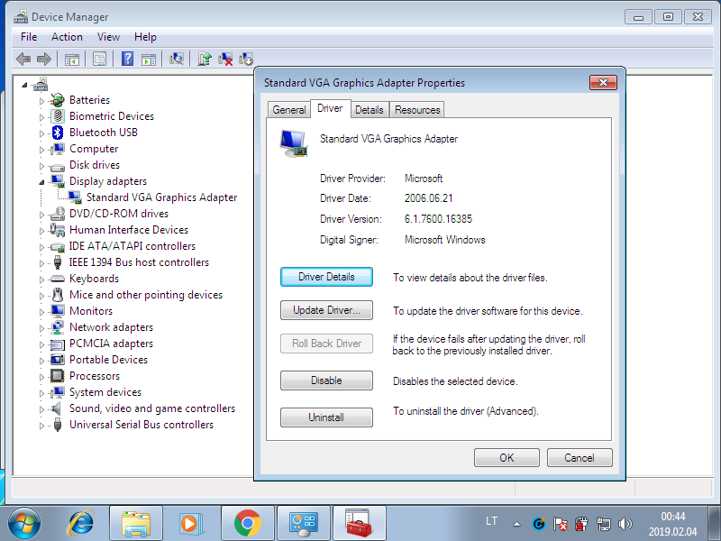Launch Internet Explorer from the taskbar
Screen dimensions: 721x541
pos(81,522)
